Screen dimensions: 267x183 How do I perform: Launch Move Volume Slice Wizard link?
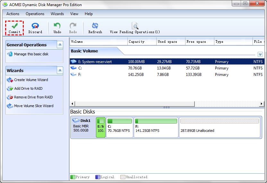coord(34,106)
